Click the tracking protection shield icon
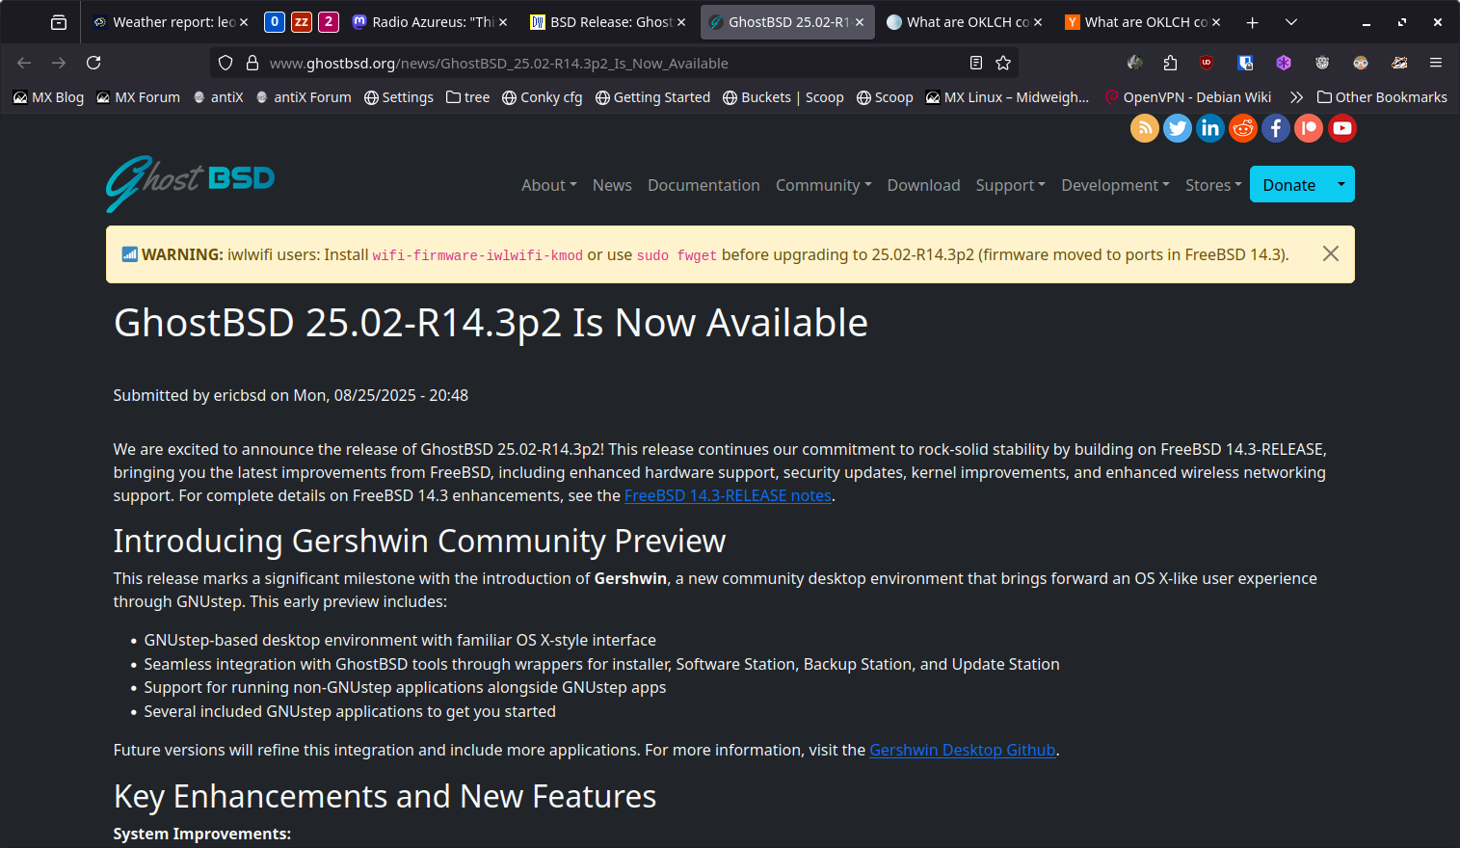 226,63
